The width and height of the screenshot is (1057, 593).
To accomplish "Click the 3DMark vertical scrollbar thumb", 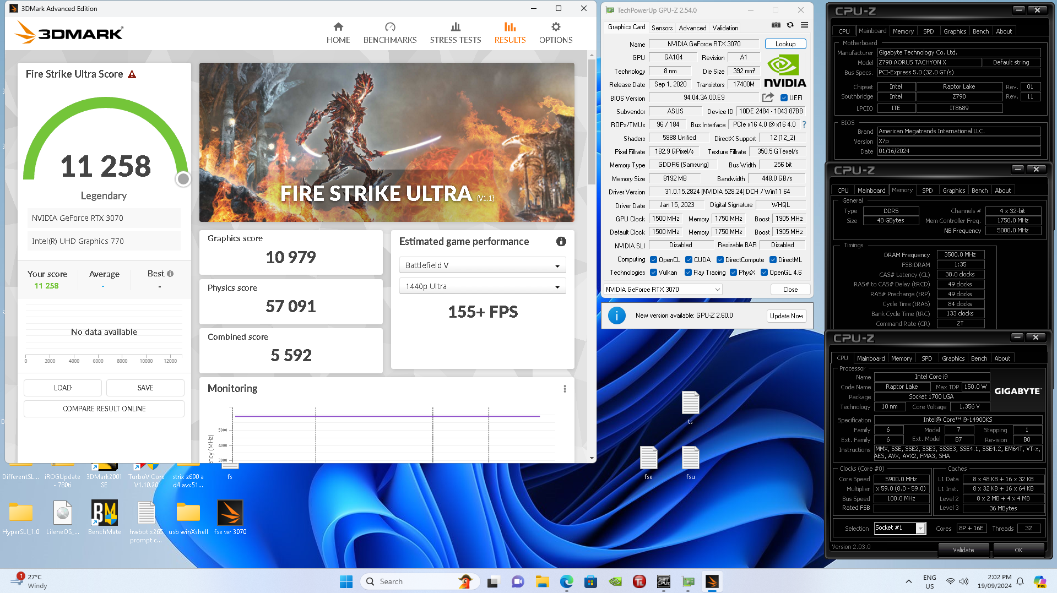I will pyautogui.click(x=592, y=122).
